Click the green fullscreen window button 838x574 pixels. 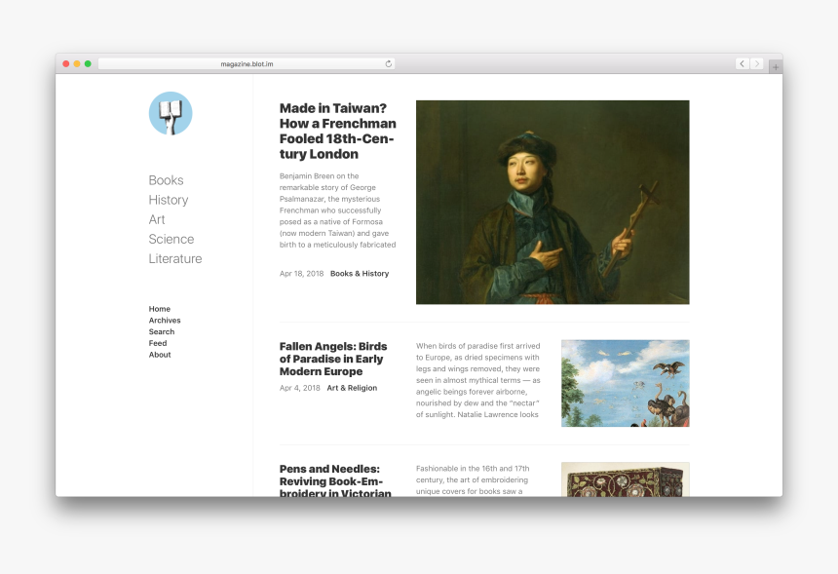[x=88, y=63]
